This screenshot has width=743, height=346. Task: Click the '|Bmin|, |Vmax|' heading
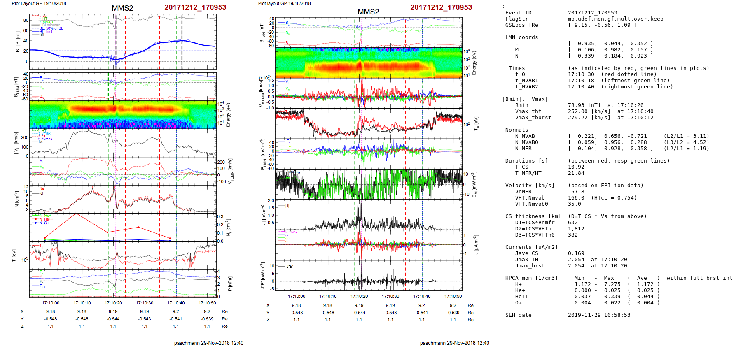tap(525, 99)
